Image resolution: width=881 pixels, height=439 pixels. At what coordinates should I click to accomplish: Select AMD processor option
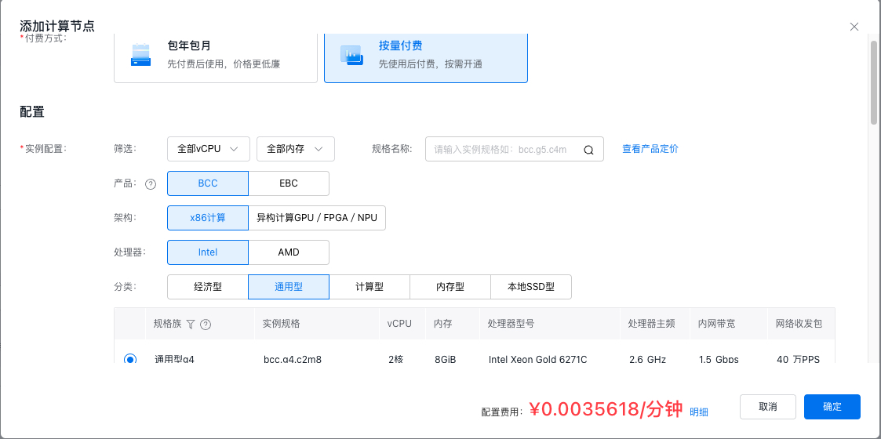pyautogui.click(x=289, y=252)
